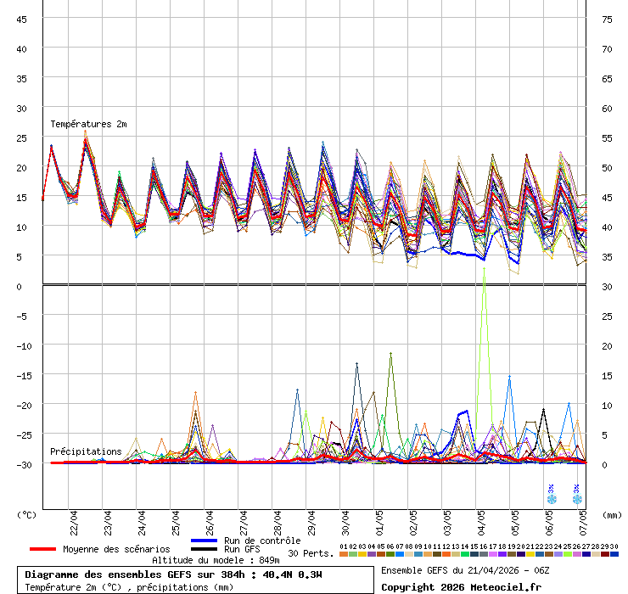Select perturbation 07 color swatch
This screenshot has height=594, width=628.
coord(400,554)
